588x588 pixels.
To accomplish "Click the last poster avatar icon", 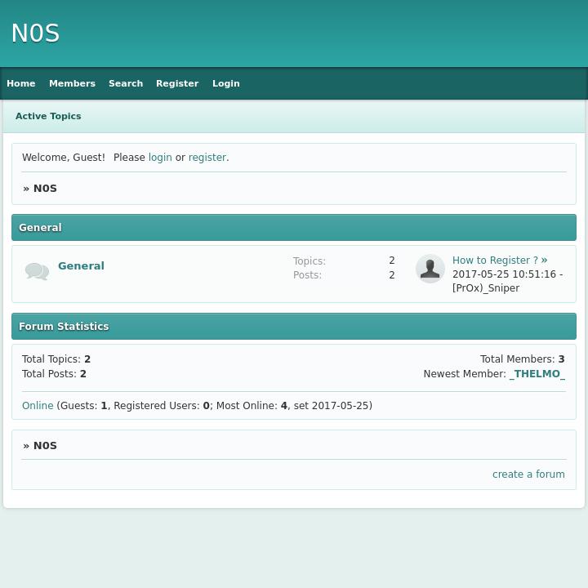I will (430, 269).
